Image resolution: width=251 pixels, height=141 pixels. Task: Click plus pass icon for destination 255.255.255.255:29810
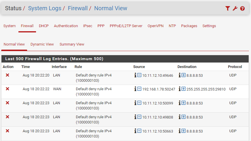coord(184,89)
